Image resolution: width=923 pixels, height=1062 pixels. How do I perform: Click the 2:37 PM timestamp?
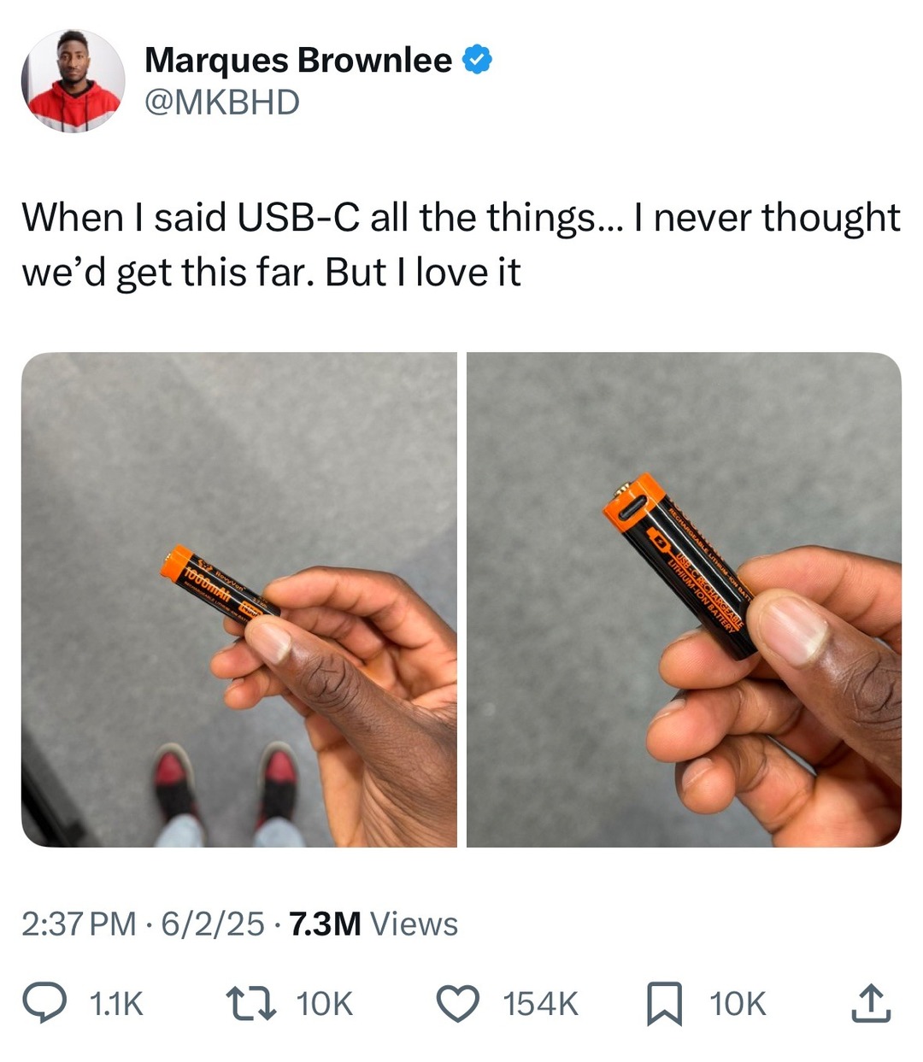(x=79, y=924)
